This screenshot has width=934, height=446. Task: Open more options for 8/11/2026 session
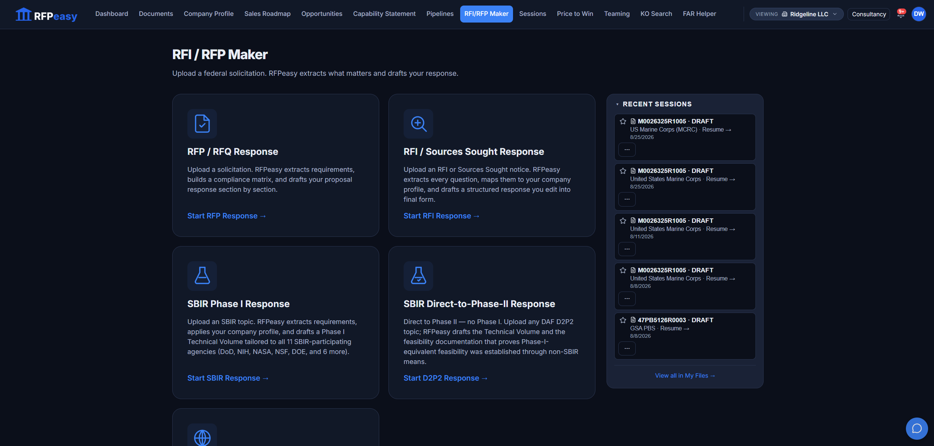(627, 249)
